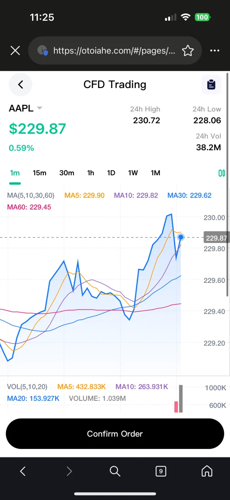Open the browser three-dots menu

coord(215,50)
